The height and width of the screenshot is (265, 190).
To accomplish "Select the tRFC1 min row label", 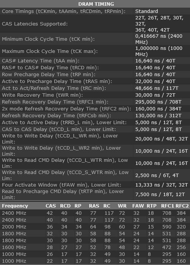I will [55, 102].
